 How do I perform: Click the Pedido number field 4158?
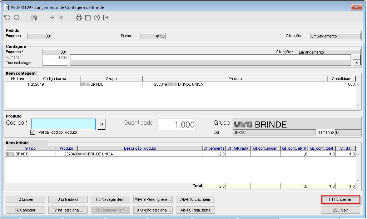pyautogui.click(x=153, y=36)
